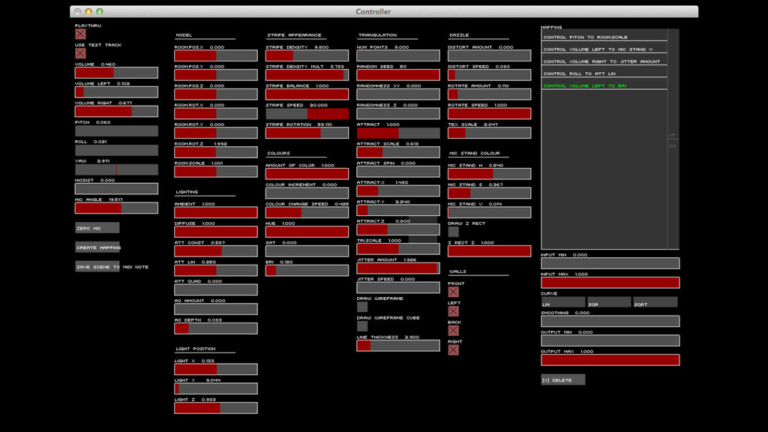Click the Stripe Density slider

tap(307, 55)
